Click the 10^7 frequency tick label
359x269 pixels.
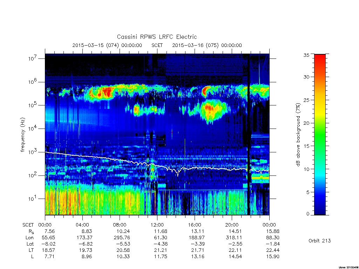(33, 58)
